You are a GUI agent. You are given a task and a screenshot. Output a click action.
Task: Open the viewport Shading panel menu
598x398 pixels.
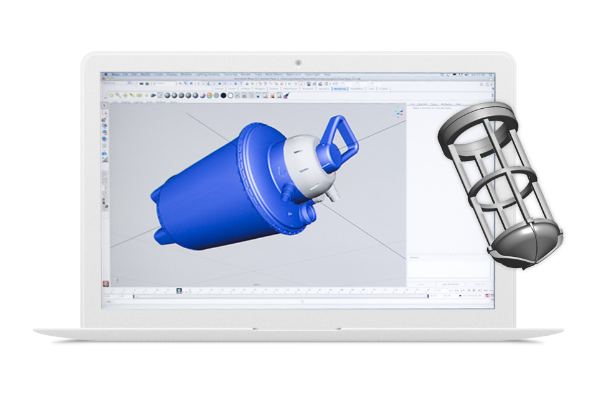[125, 102]
